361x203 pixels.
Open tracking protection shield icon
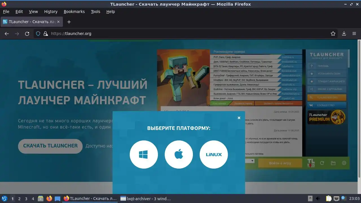(x=38, y=34)
